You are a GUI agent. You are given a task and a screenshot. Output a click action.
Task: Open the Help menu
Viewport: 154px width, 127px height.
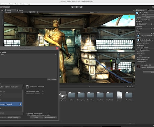tap(28, 4)
